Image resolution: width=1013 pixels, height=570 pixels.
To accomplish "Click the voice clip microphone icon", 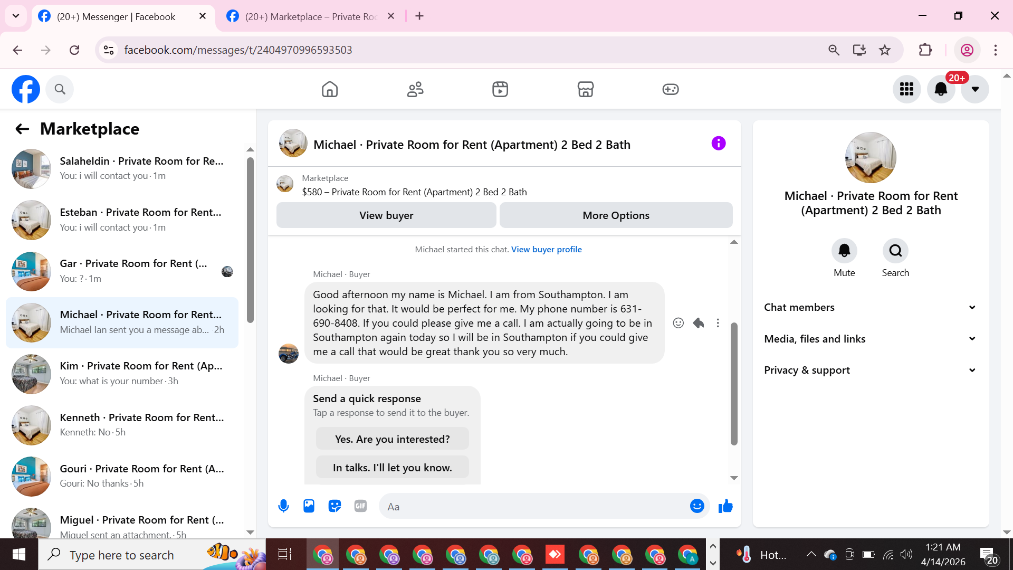I will [283, 506].
